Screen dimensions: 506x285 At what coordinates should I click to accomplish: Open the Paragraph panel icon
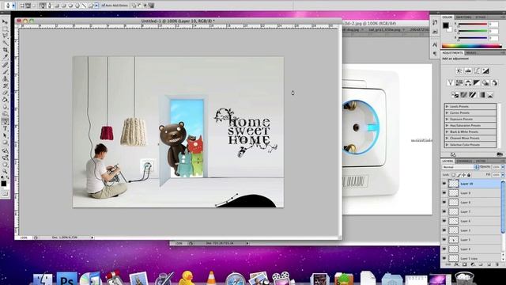(435, 54)
